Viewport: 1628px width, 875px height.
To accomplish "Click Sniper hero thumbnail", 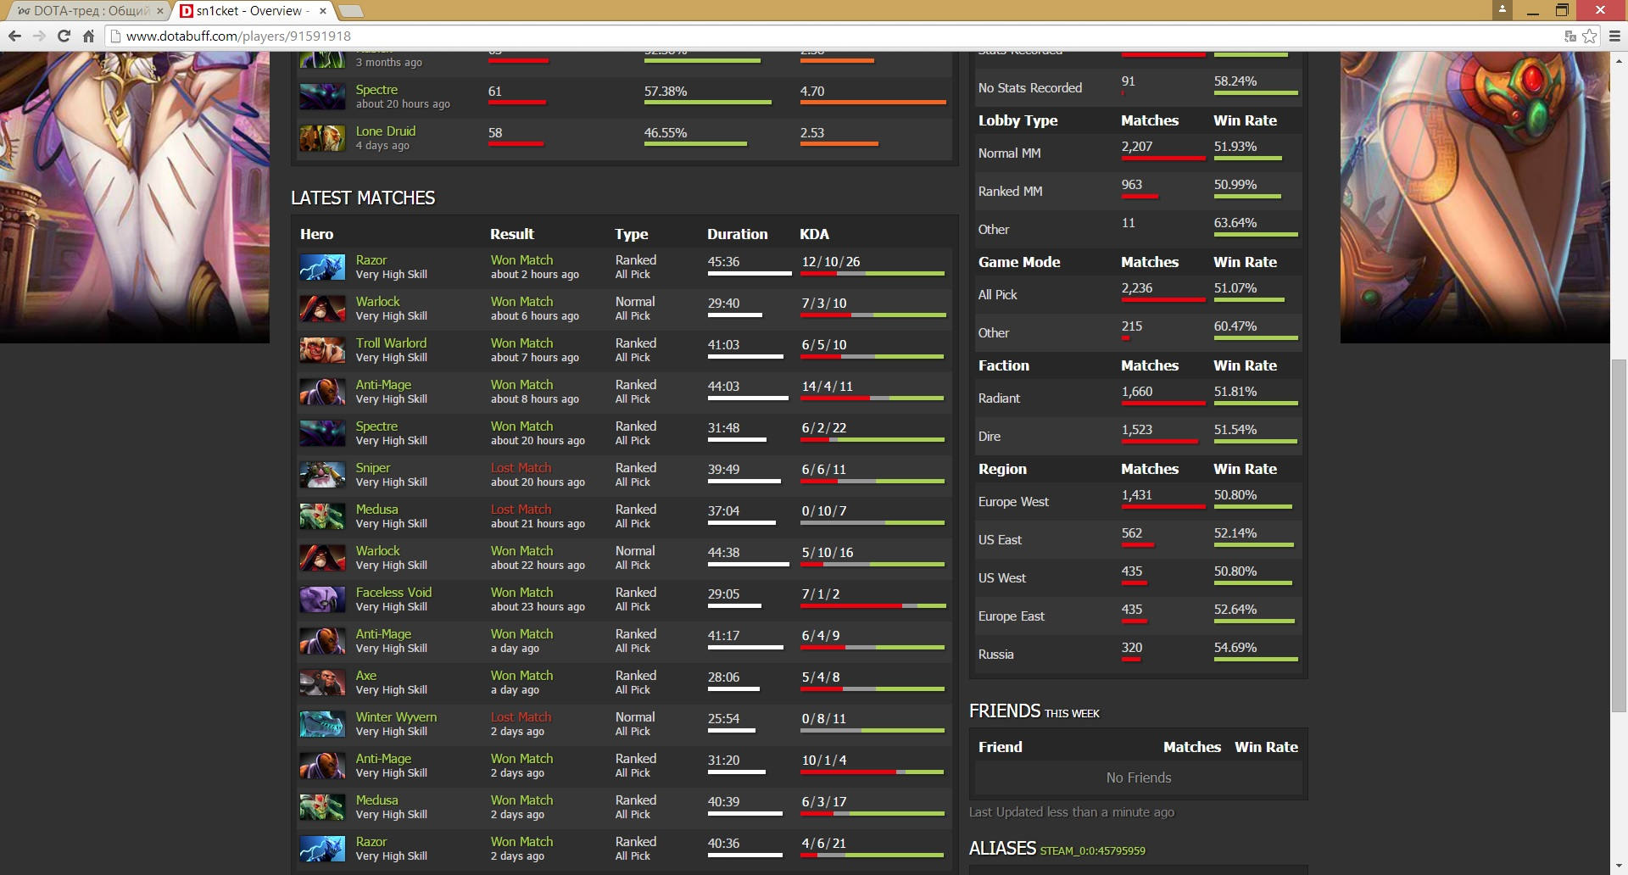I will click(322, 475).
